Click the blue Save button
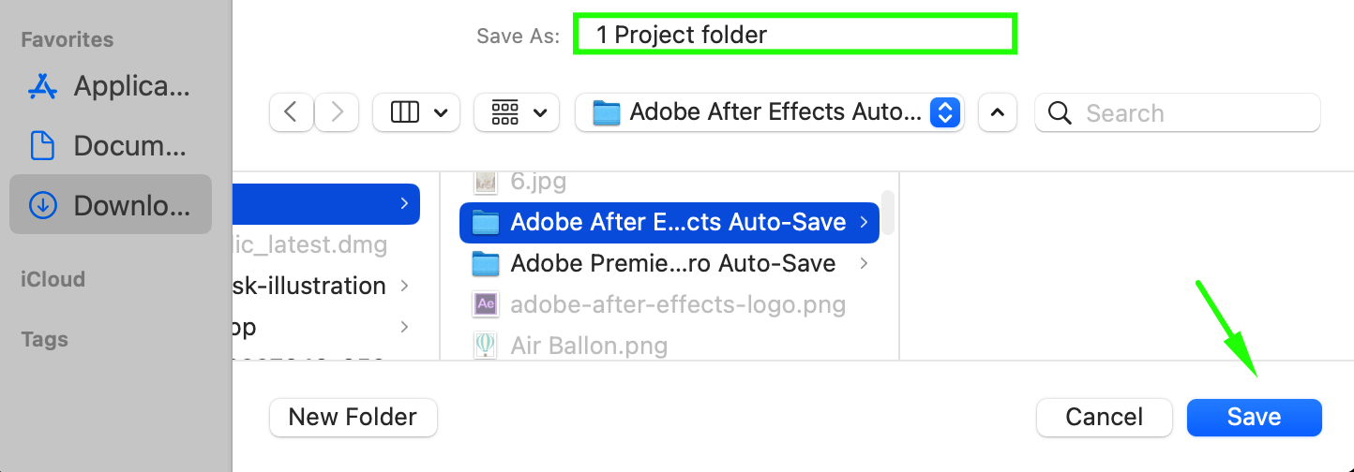Viewport: 1354px width, 472px height. [x=1255, y=417]
